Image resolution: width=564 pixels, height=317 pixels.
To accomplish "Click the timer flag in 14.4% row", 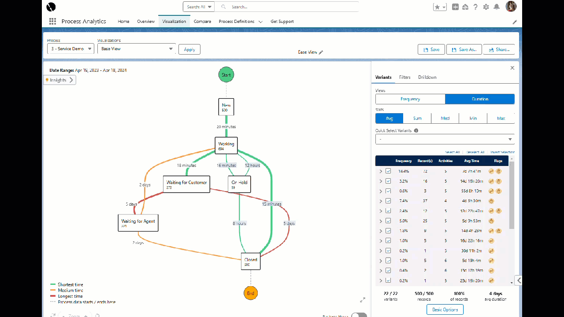I will (x=499, y=171).
